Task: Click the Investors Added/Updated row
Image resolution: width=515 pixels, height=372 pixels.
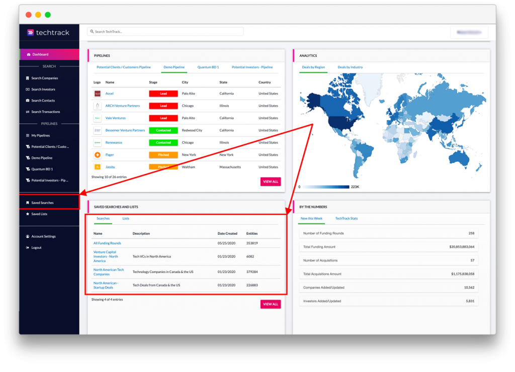Action: coord(389,301)
